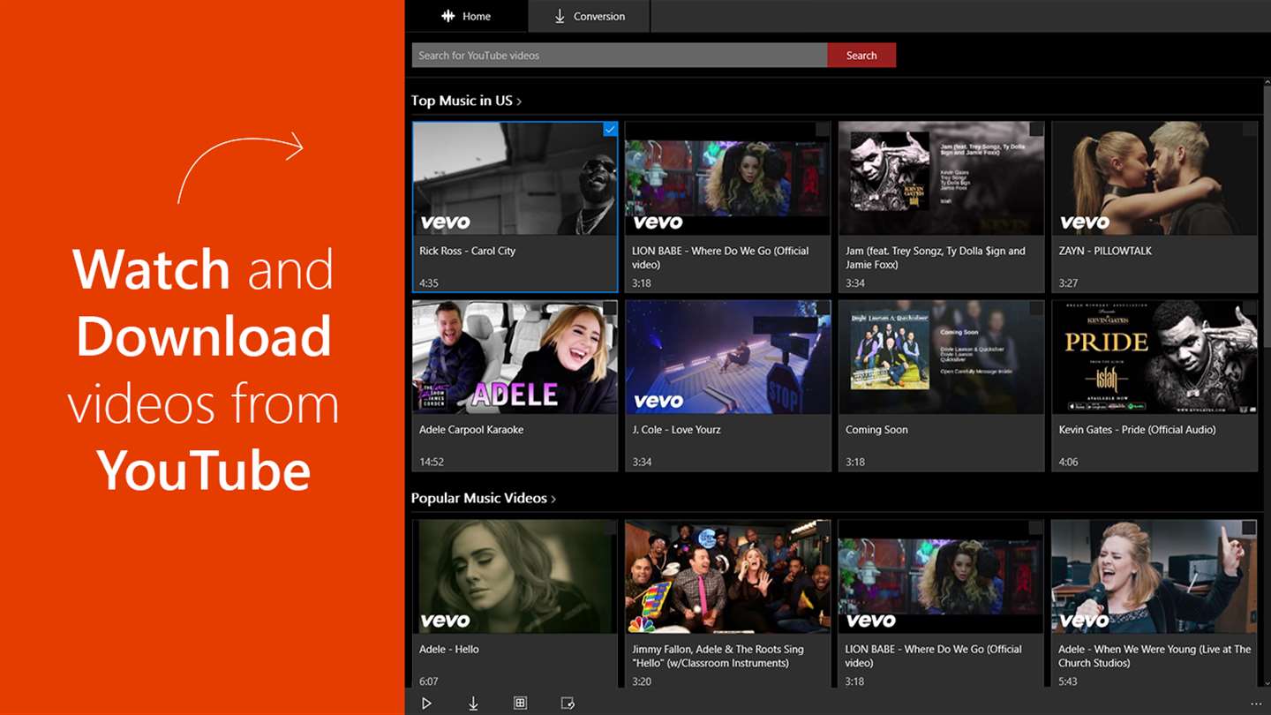This screenshot has height=715, width=1271.
Task: Tick the checkbox on ZAYN - PILLOWTALK
Action: 1249,130
